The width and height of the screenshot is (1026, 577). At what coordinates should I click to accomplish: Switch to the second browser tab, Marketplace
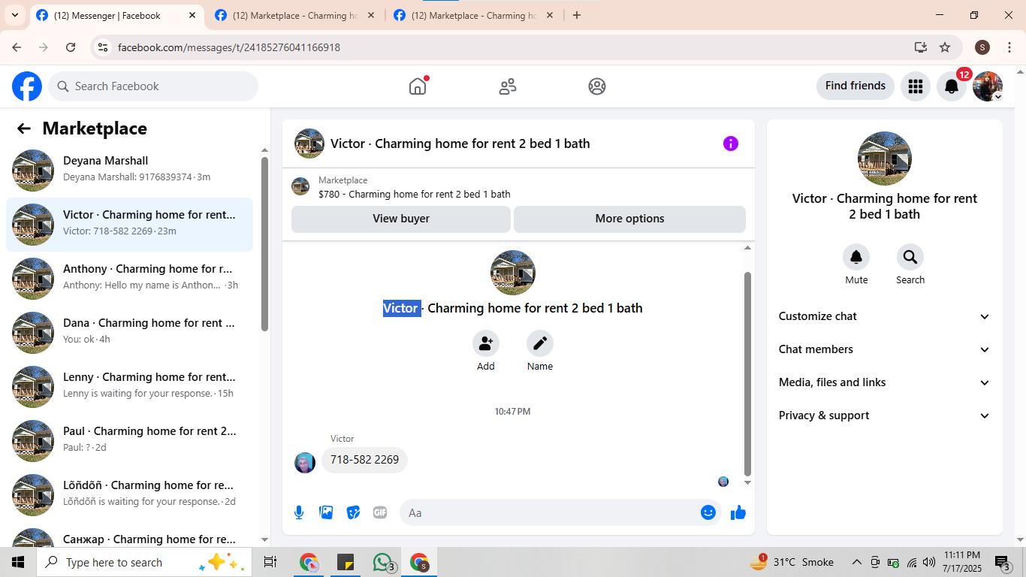point(294,15)
